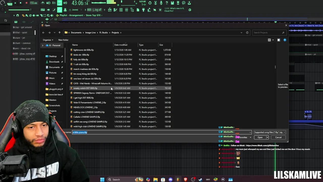The height and width of the screenshot is (182, 323).
Task: Click the 155.000 tempo field
Action: pos(34,3)
